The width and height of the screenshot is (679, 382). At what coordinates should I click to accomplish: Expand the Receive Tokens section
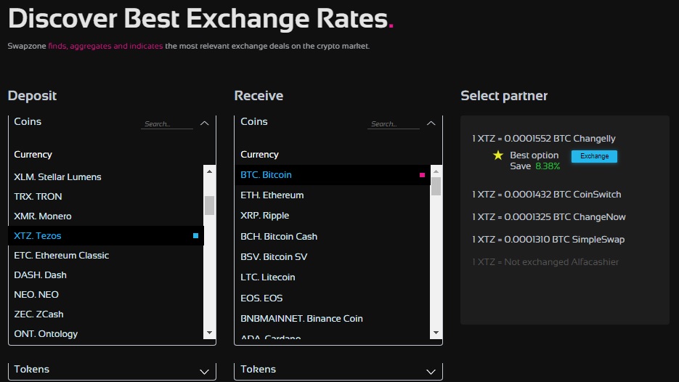(x=431, y=371)
